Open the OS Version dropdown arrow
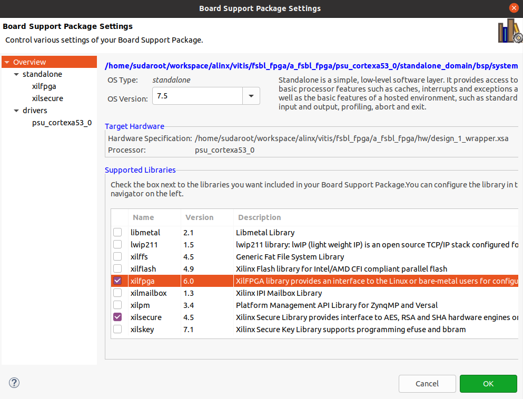 (x=251, y=95)
